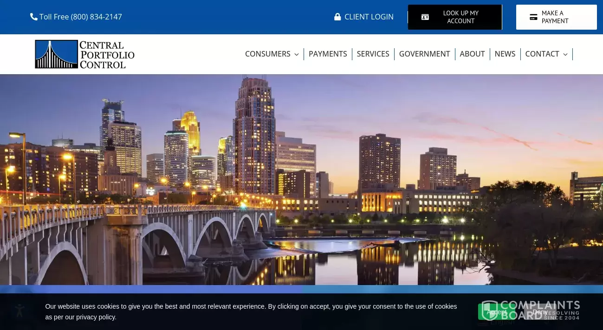Click the phone icon beside Toll Free
This screenshot has height=330, width=603.
click(x=34, y=17)
